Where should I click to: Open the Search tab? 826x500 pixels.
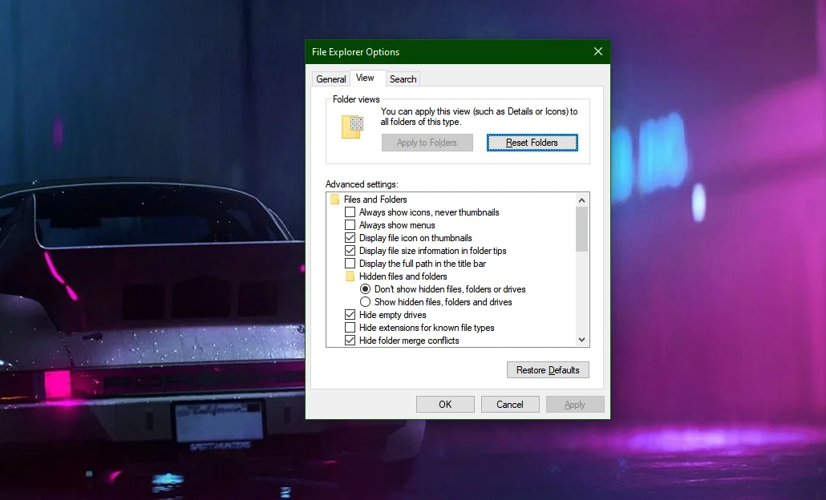403,79
